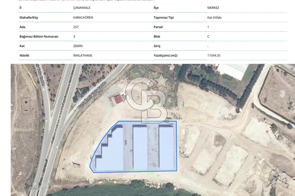Screen dimensions: 295x196
Task: Click the Parsel label
Action: coord(158,27)
